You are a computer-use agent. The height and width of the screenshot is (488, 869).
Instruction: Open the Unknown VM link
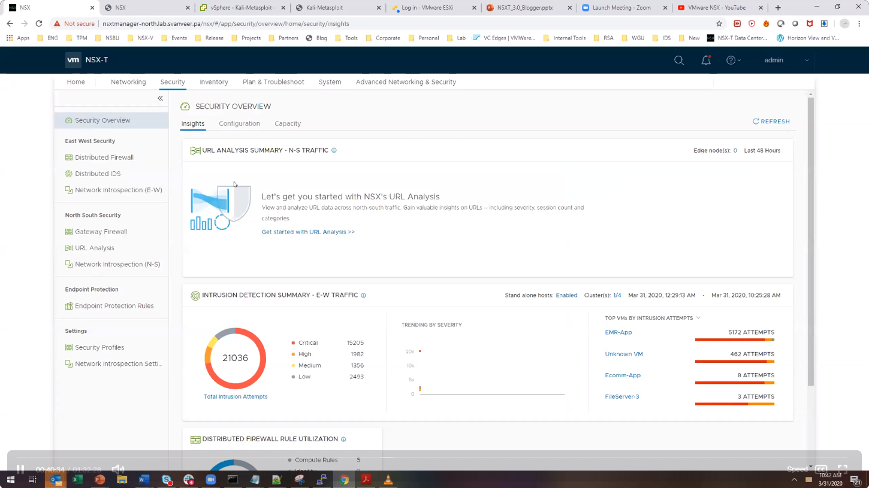click(624, 354)
